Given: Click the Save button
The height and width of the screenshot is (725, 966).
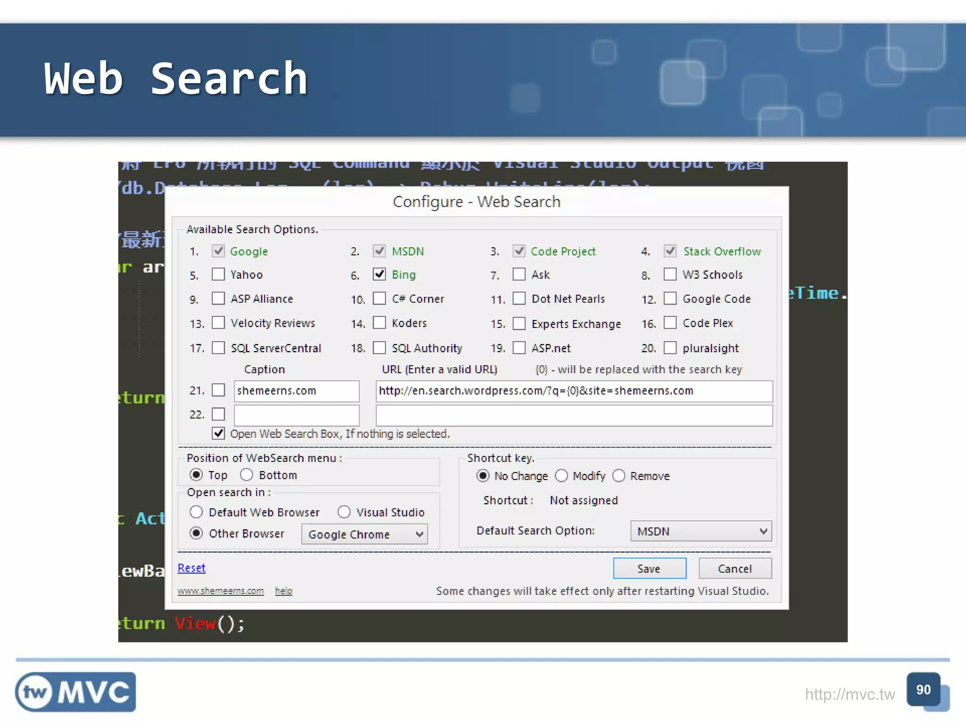Looking at the screenshot, I should tap(650, 568).
